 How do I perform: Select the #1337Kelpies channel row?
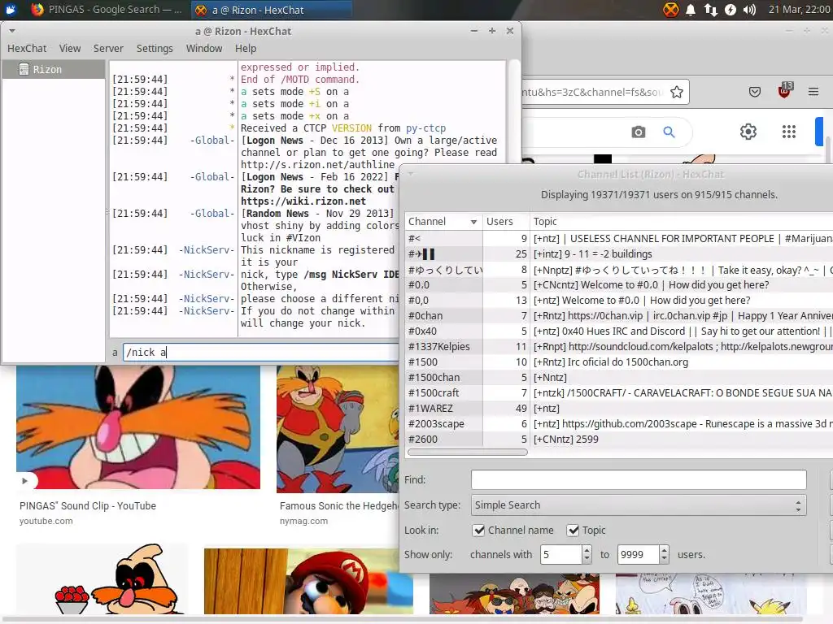click(619, 346)
